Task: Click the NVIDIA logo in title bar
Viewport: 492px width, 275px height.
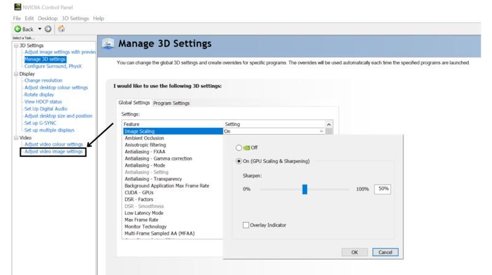Action: (x=7, y=8)
